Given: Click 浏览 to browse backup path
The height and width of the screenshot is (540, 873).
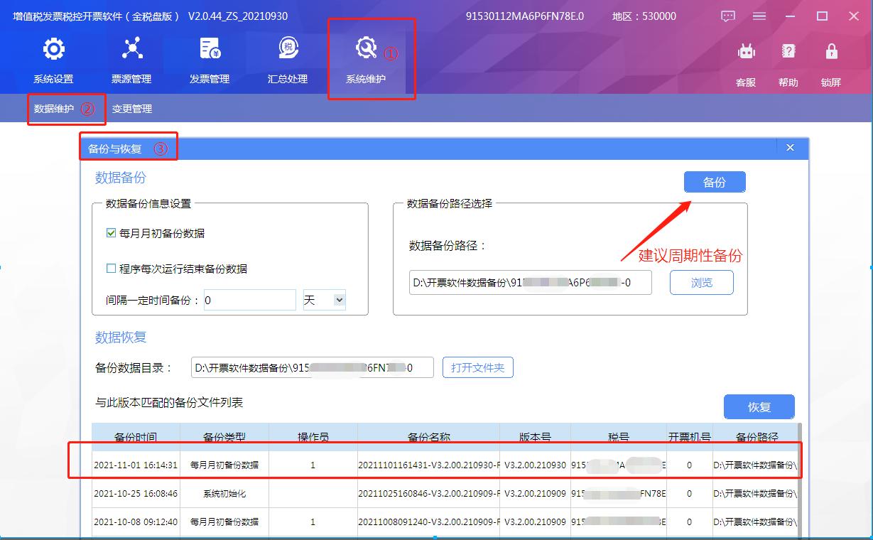Looking at the screenshot, I should [x=701, y=282].
